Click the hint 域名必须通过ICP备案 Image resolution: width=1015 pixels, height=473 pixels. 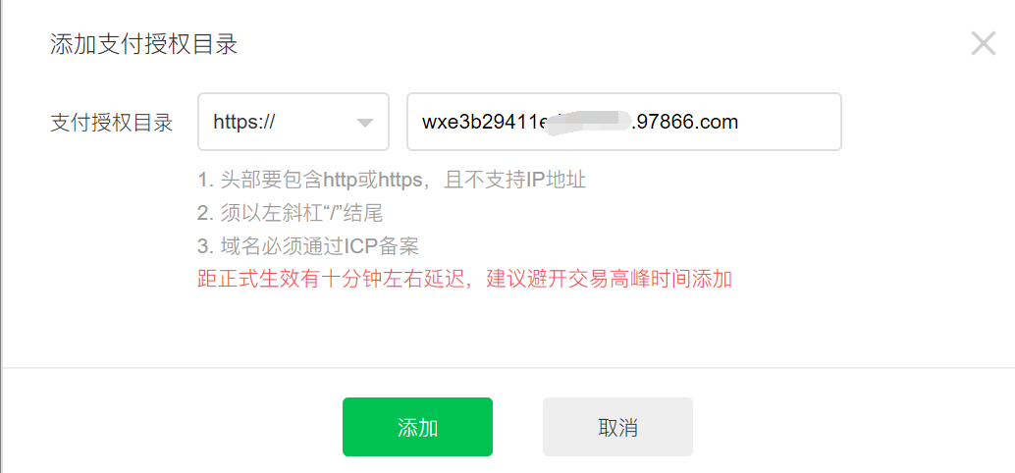point(309,246)
